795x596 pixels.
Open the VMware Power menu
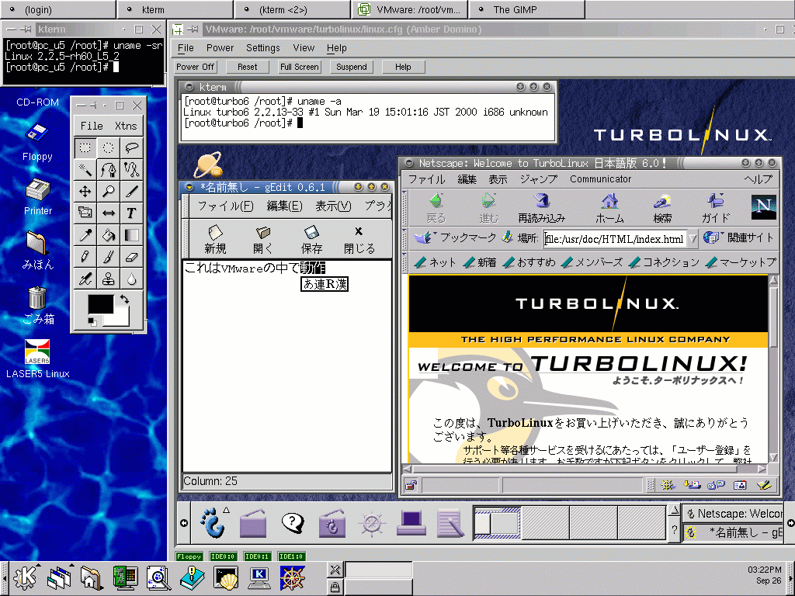[x=220, y=48]
